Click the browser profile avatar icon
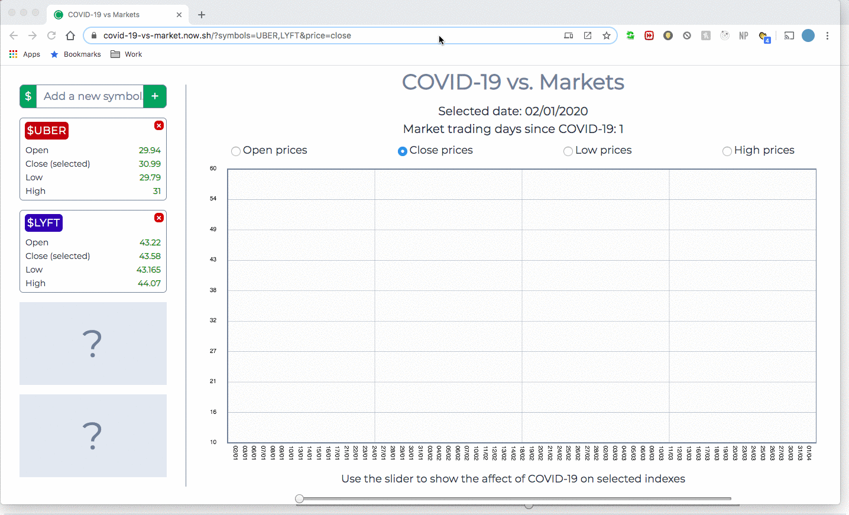Screen dimensions: 849x515 click(808, 35)
